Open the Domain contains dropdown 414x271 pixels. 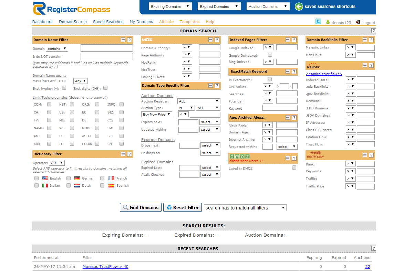tap(57, 49)
